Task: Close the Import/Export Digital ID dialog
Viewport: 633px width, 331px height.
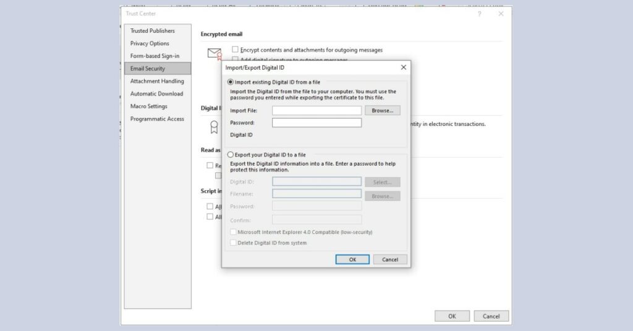Action: 404,67
